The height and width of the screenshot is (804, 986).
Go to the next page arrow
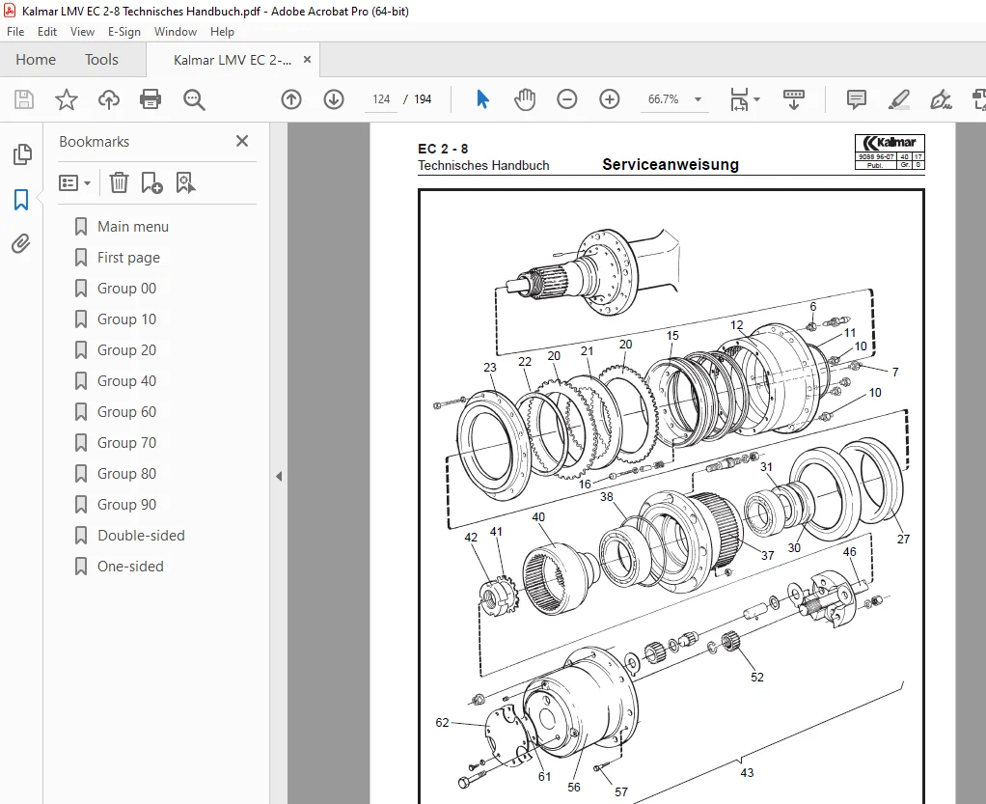tap(334, 99)
